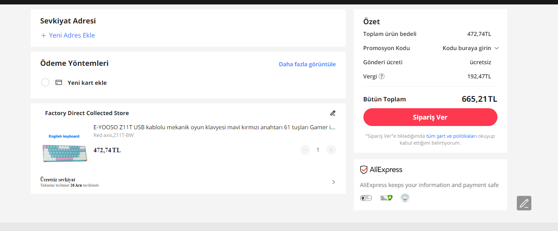Click the chevron beside Kodu buraya girin
558x231 pixels.
pos(497,48)
